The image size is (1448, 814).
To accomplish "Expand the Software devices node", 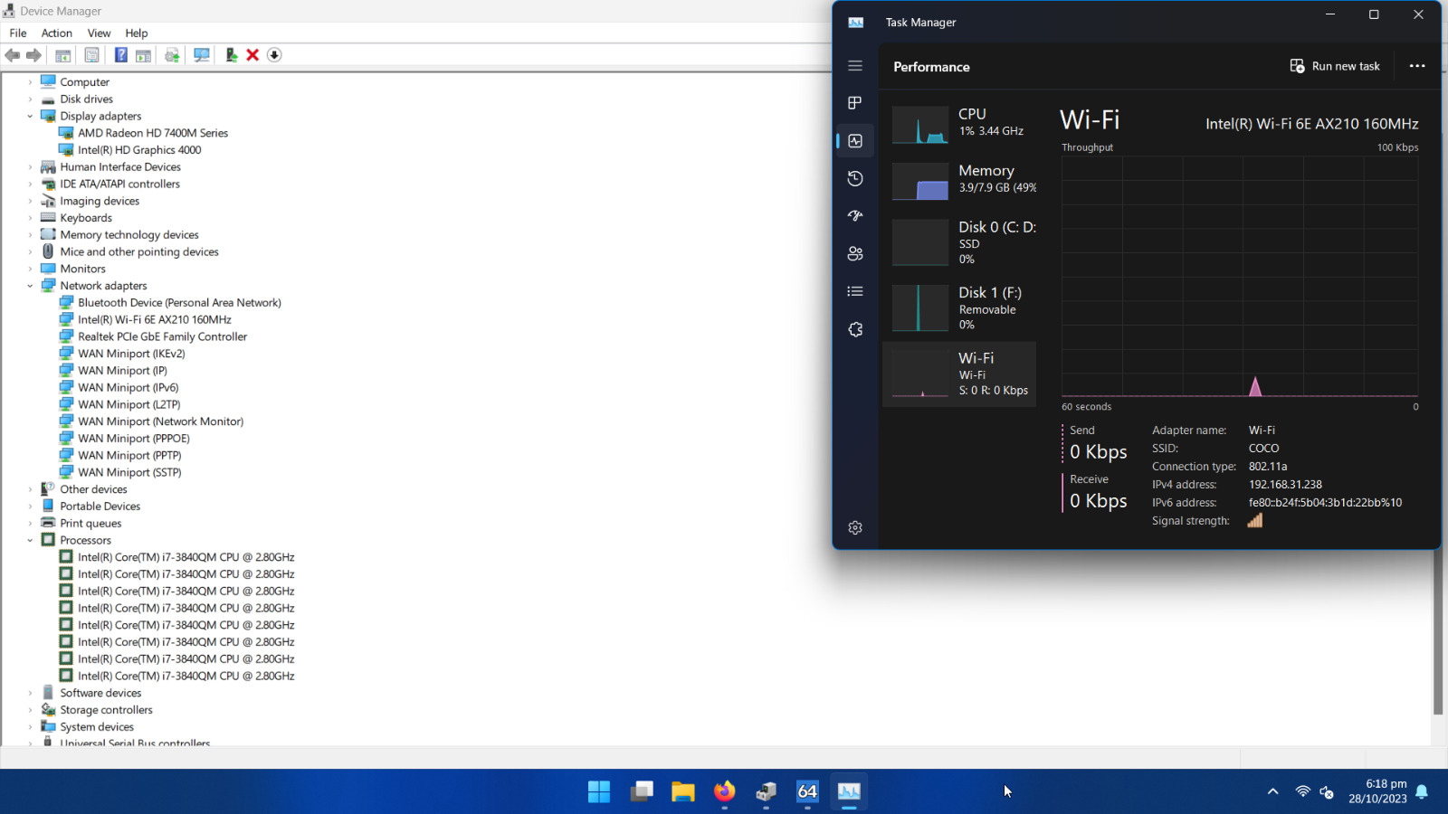I will pos(30,693).
